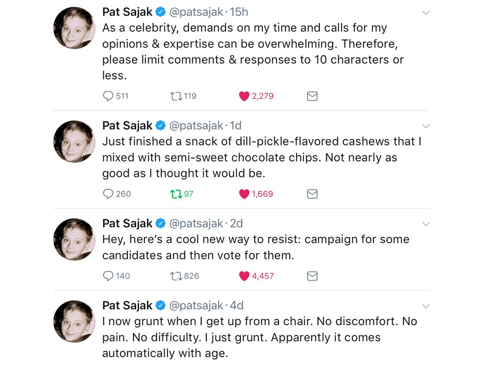This screenshot has width=492, height=366.
Task: Share dill-pickle cashews tweet via message icon
Action: point(312,194)
